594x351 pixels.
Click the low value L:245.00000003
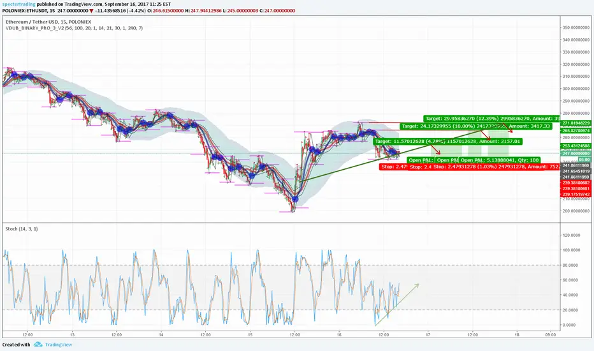(x=240, y=11)
